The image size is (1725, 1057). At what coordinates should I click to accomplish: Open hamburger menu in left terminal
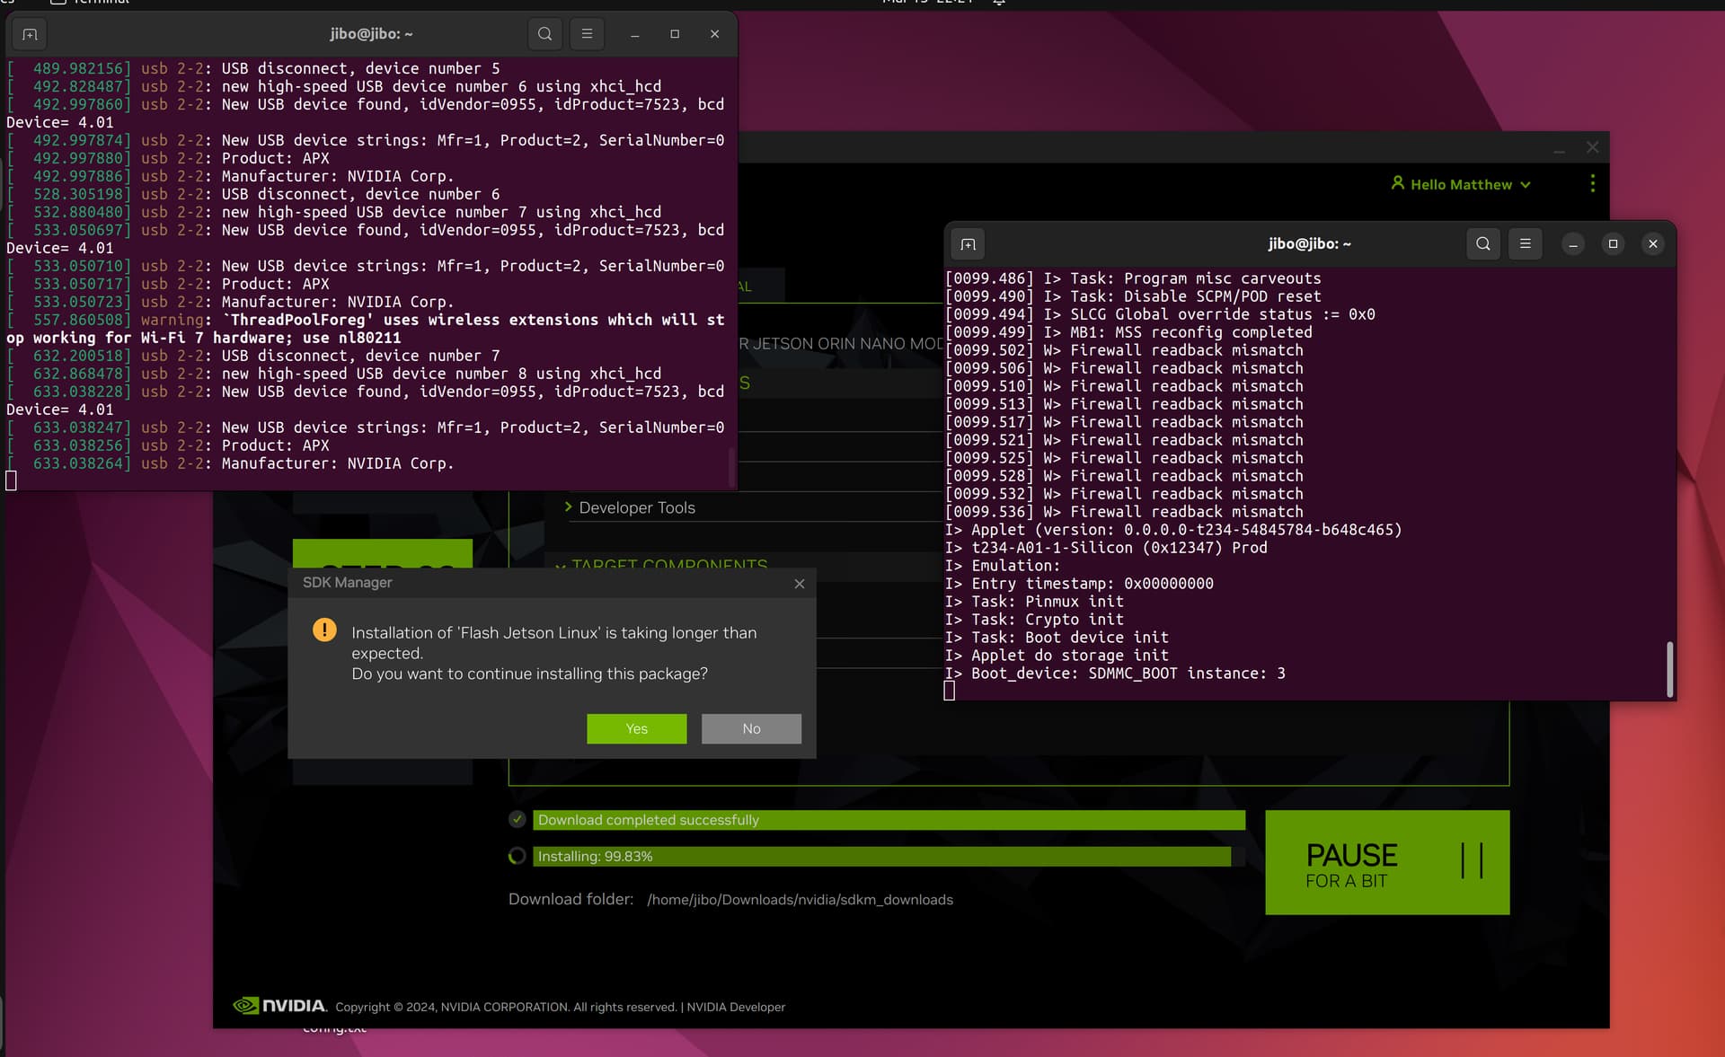point(587,34)
